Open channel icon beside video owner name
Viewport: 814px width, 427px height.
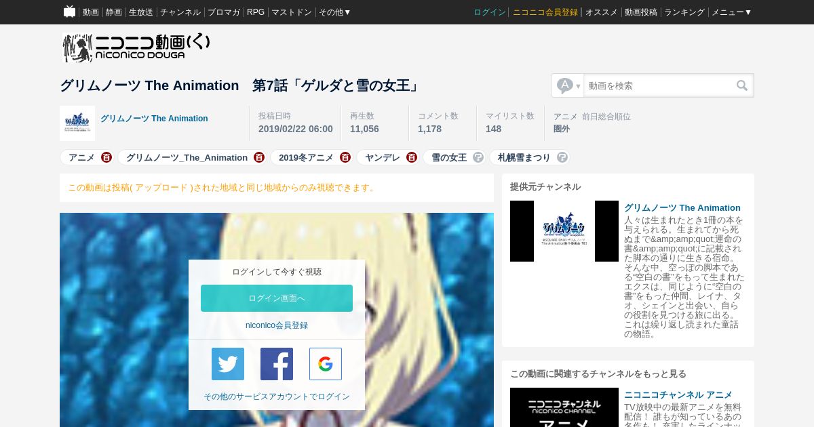(77, 123)
